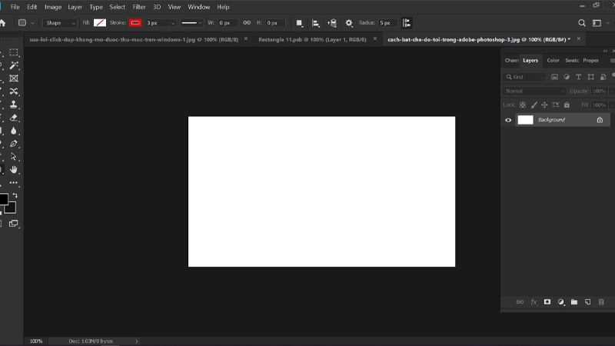
Task: Open Path arrangement options
Action: (332, 23)
